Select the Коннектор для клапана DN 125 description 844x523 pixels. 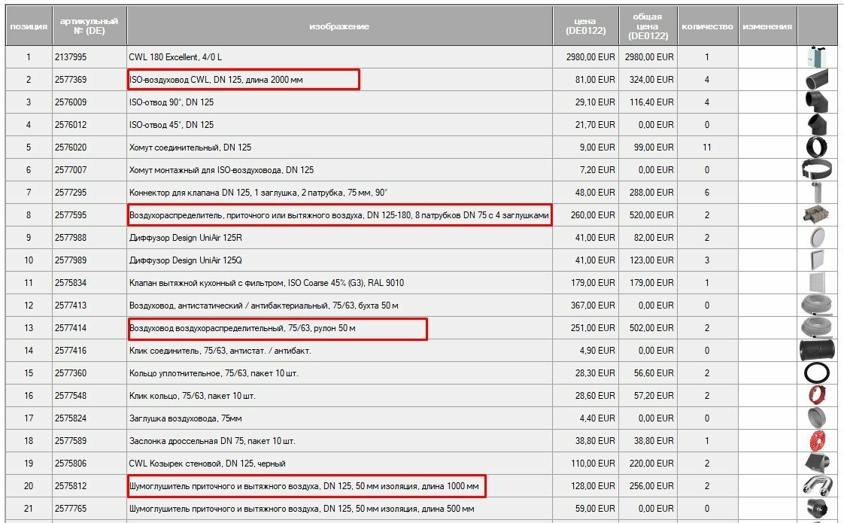point(258,193)
